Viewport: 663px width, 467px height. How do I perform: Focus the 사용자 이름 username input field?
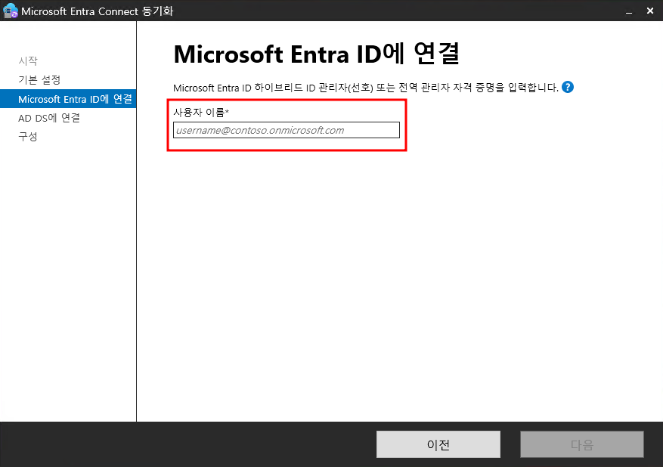[x=287, y=130]
